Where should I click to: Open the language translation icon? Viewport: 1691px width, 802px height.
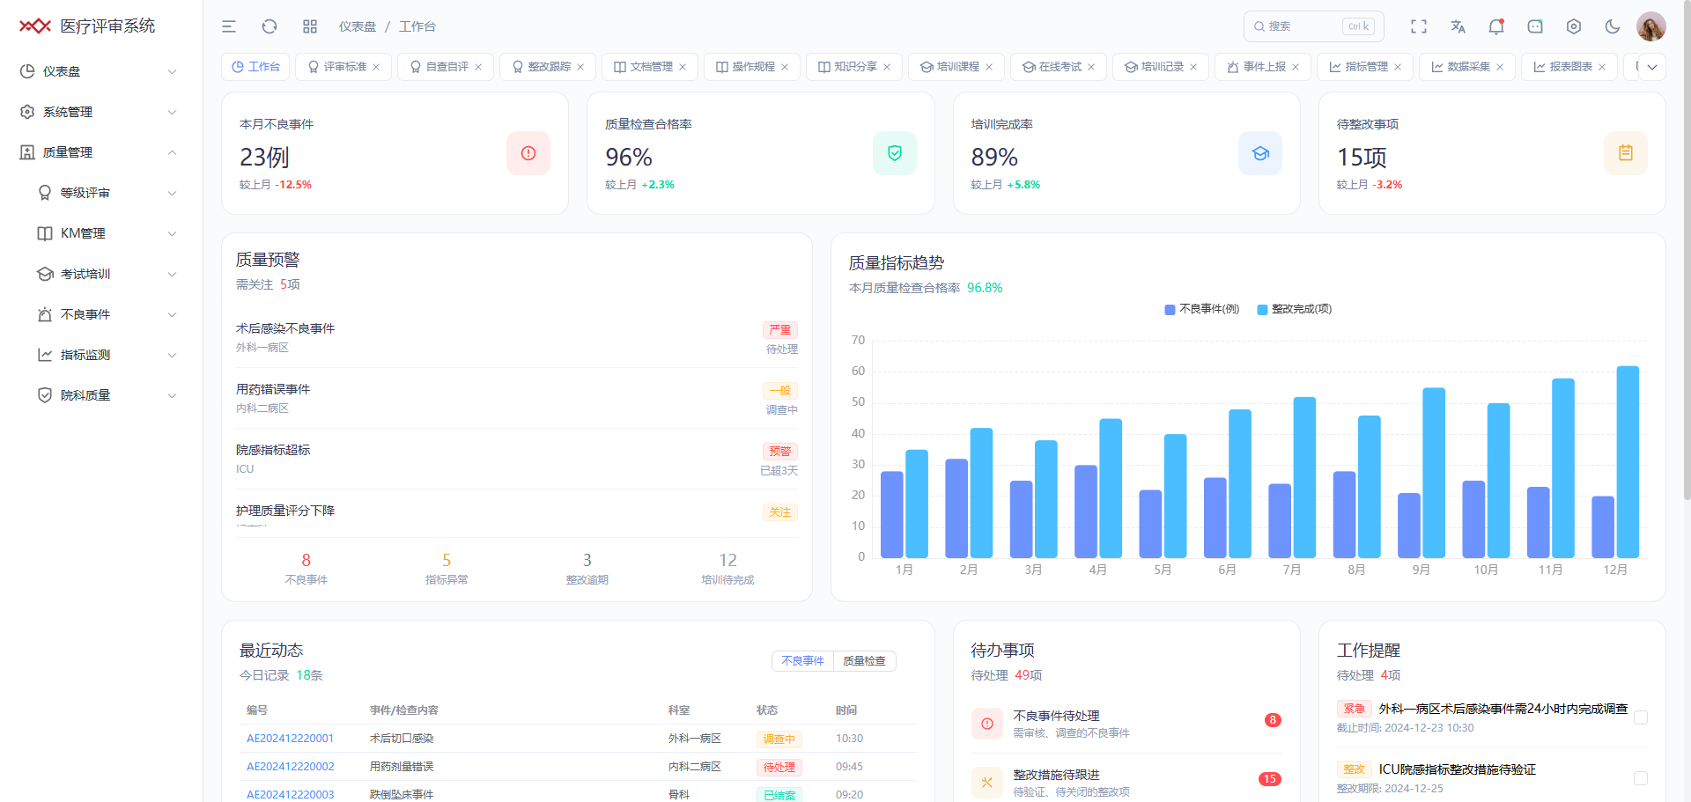(1458, 26)
